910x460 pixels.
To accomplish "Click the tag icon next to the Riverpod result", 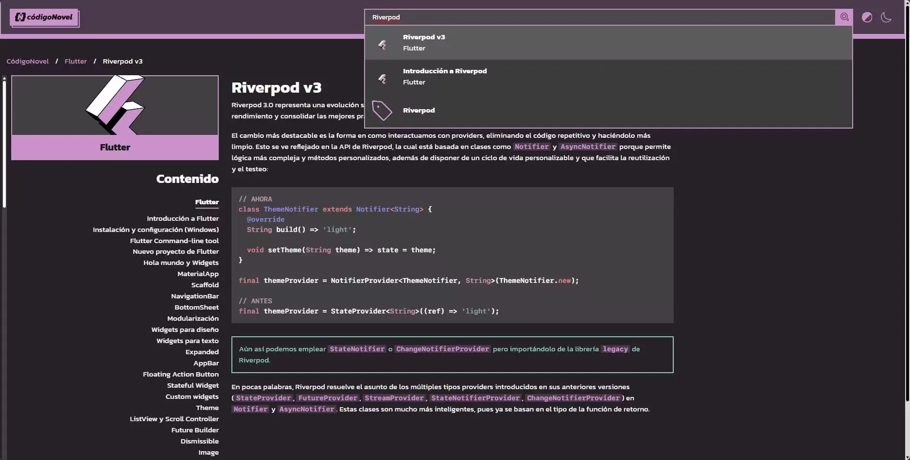I will point(382,110).
